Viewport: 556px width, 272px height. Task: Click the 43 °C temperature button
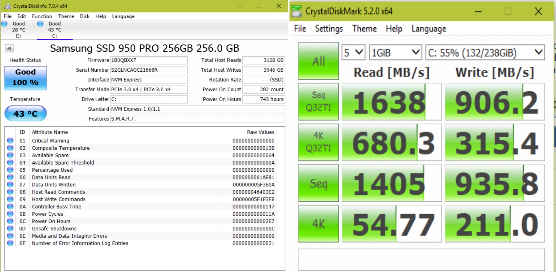(x=25, y=113)
